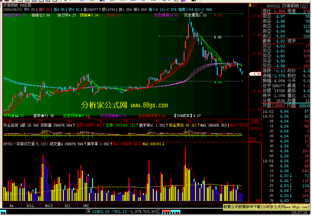Viewport: 312px width, 216px height.
Task: Click the 卖① 4.93 order row
Action: coord(286,36)
